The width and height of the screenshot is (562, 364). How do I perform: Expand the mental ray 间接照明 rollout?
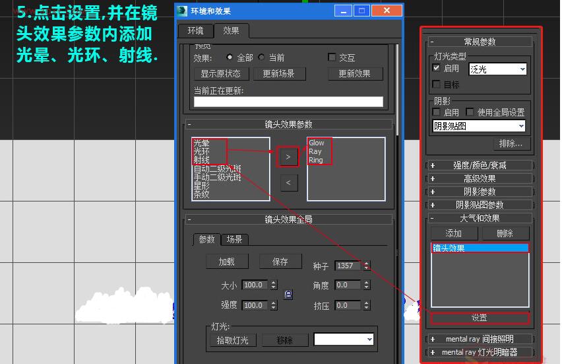480,339
